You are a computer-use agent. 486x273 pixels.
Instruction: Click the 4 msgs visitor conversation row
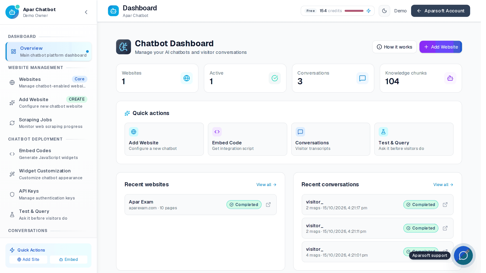[x=378, y=252]
